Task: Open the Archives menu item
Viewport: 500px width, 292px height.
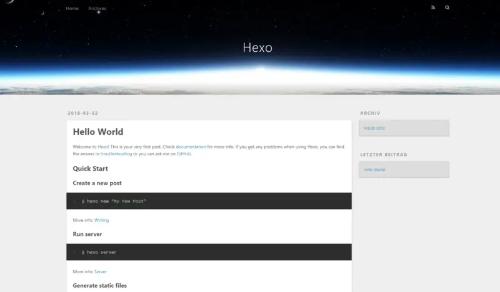Action: (97, 8)
